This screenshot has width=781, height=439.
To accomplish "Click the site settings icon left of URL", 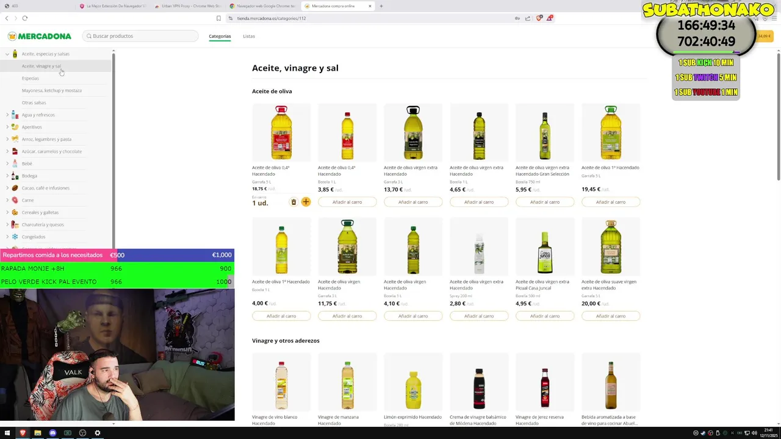I will [x=231, y=18].
